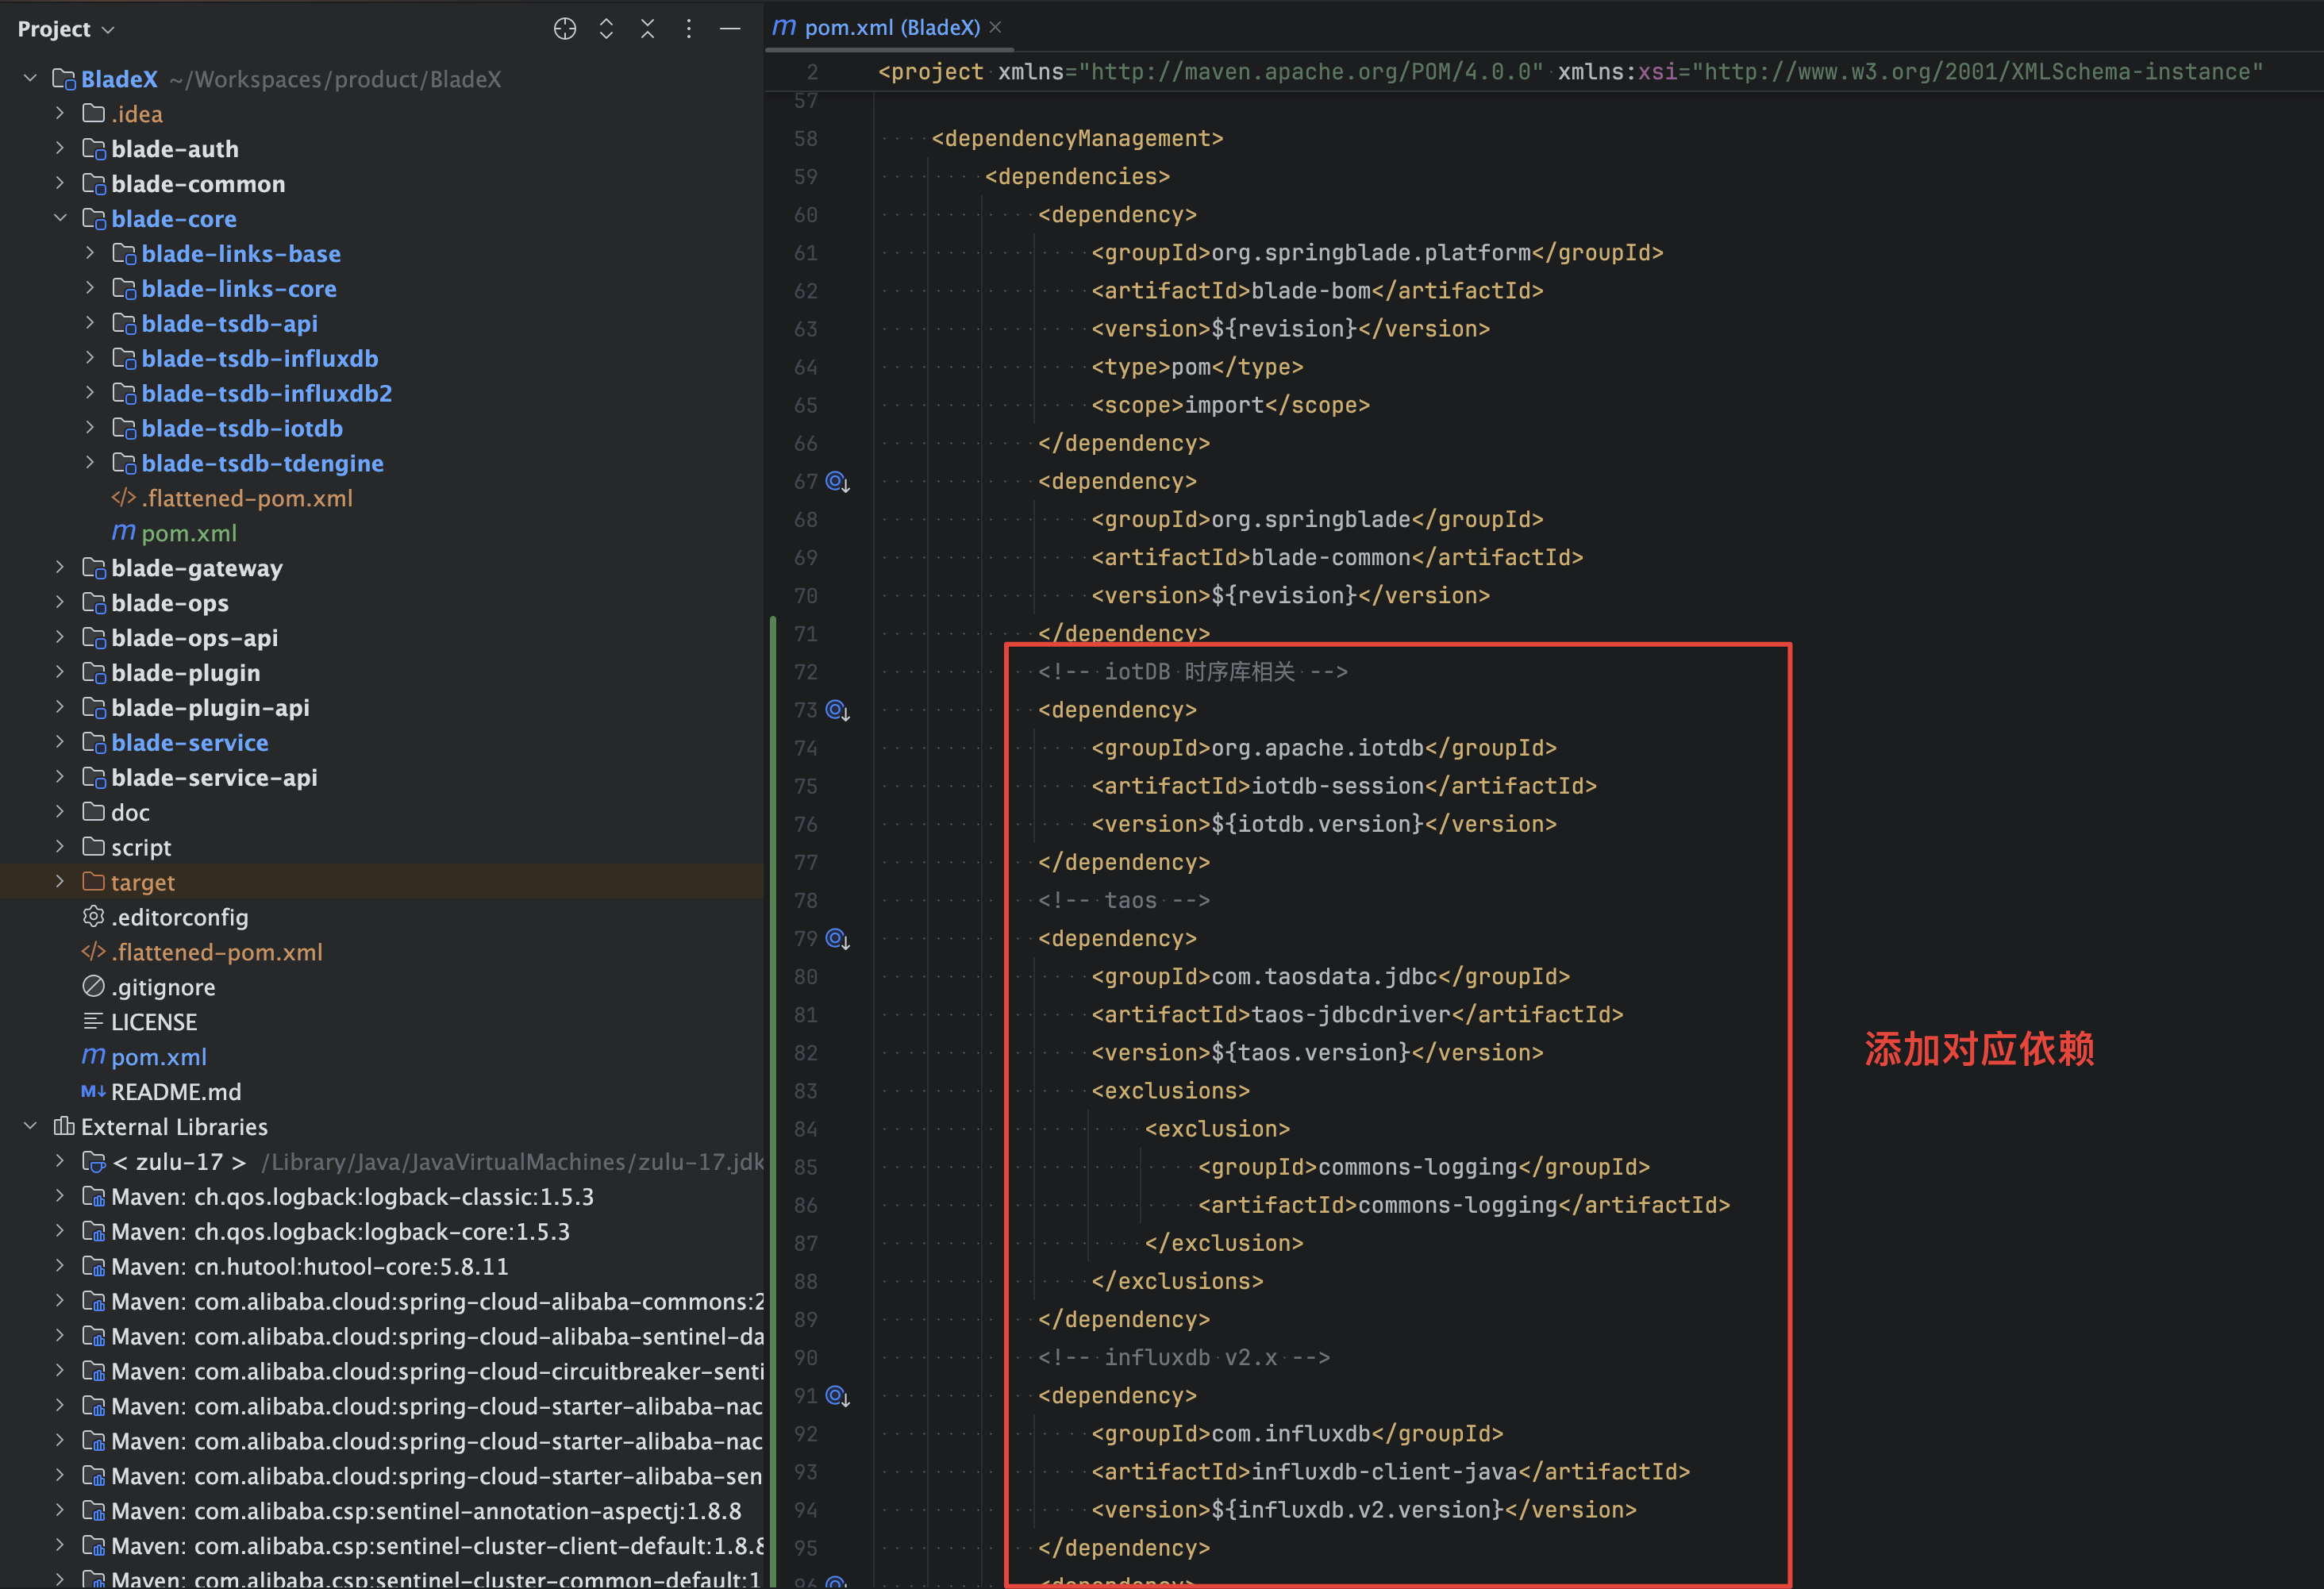
Task: Select the blade-tsdb-influxdb2 module
Action: tap(267, 393)
